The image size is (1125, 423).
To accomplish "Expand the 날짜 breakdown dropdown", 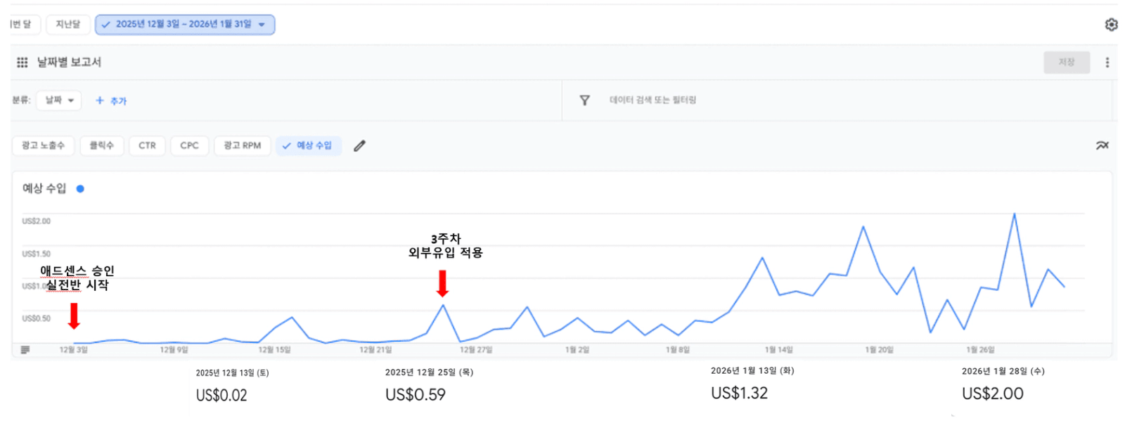I will [59, 100].
